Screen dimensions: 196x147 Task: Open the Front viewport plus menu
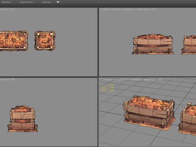click(x=102, y=9)
